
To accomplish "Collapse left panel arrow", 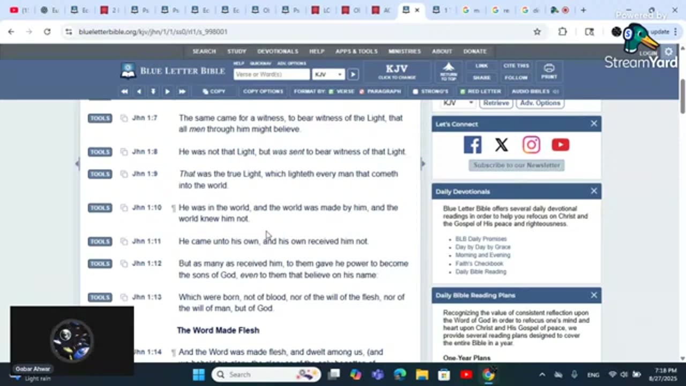I will pos(77,164).
